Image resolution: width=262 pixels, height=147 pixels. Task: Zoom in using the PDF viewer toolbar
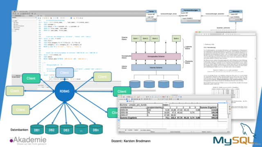pyautogui.click(x=205, y=34)
